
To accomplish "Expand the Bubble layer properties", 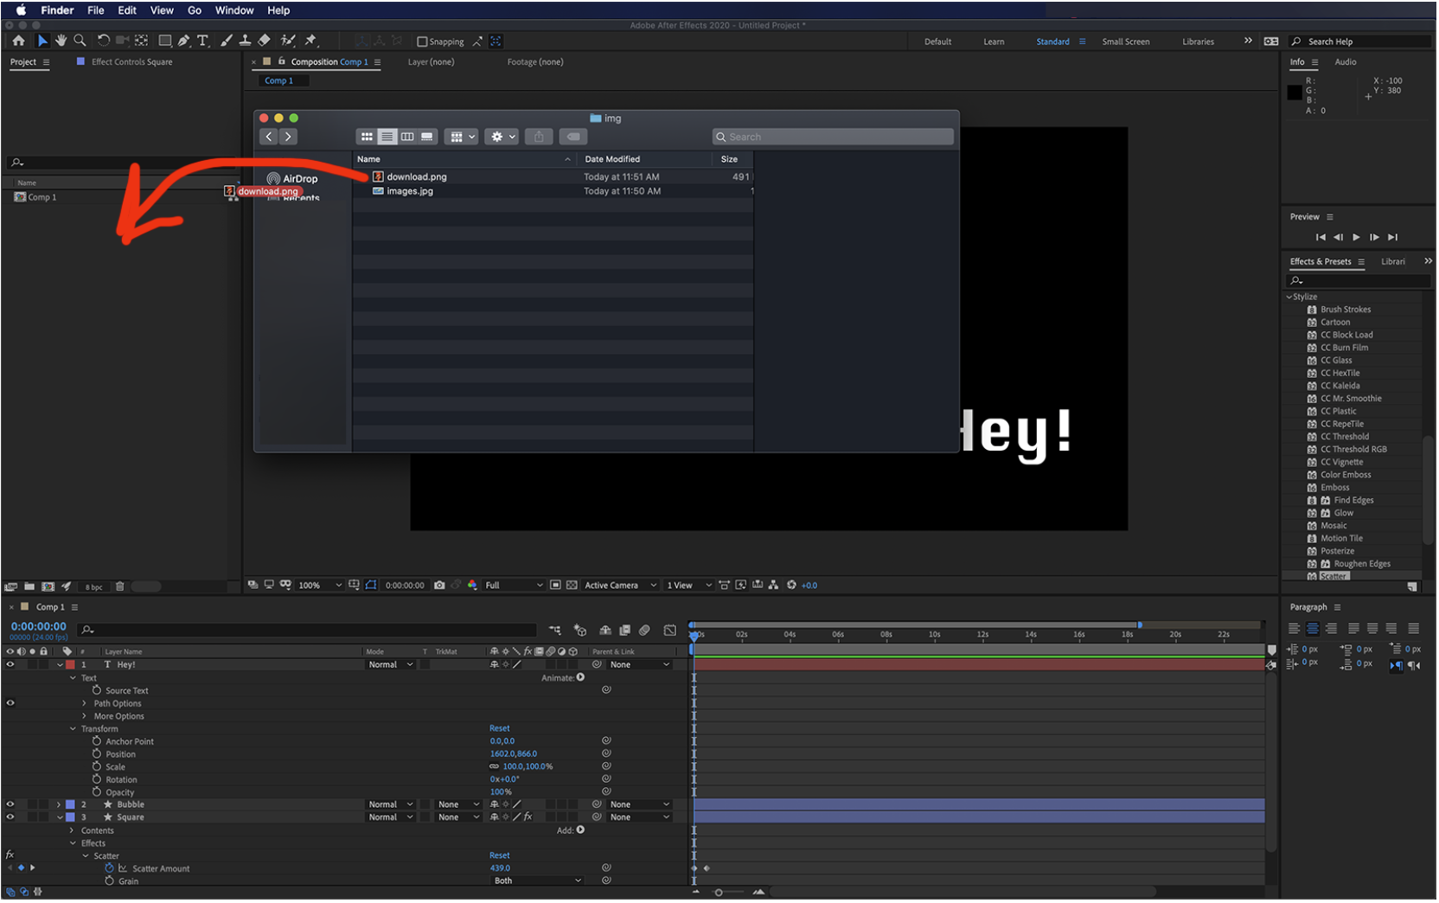I will (x=59, y=804).
